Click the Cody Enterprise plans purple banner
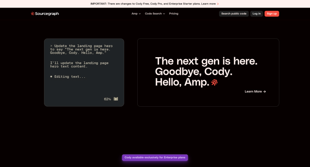 (x=155, y=157)
